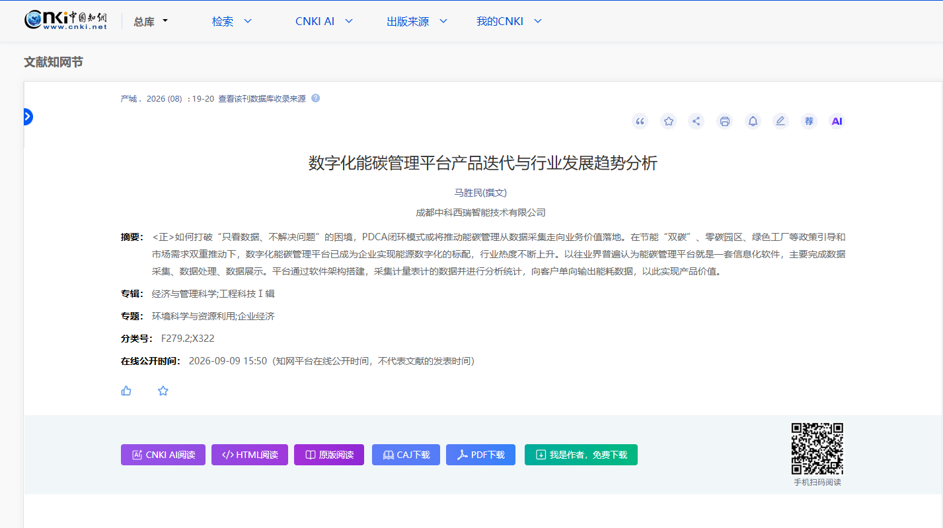Open the AI assistant icon

tap(837, 121)
